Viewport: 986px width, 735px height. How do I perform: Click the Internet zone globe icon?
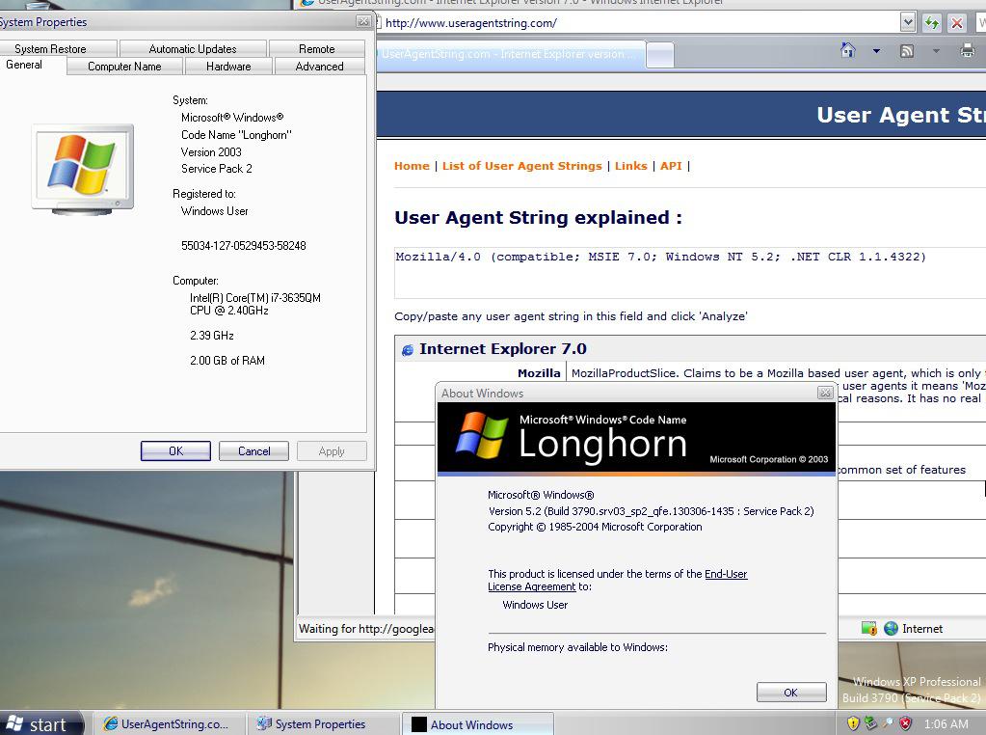pos(891,628)
